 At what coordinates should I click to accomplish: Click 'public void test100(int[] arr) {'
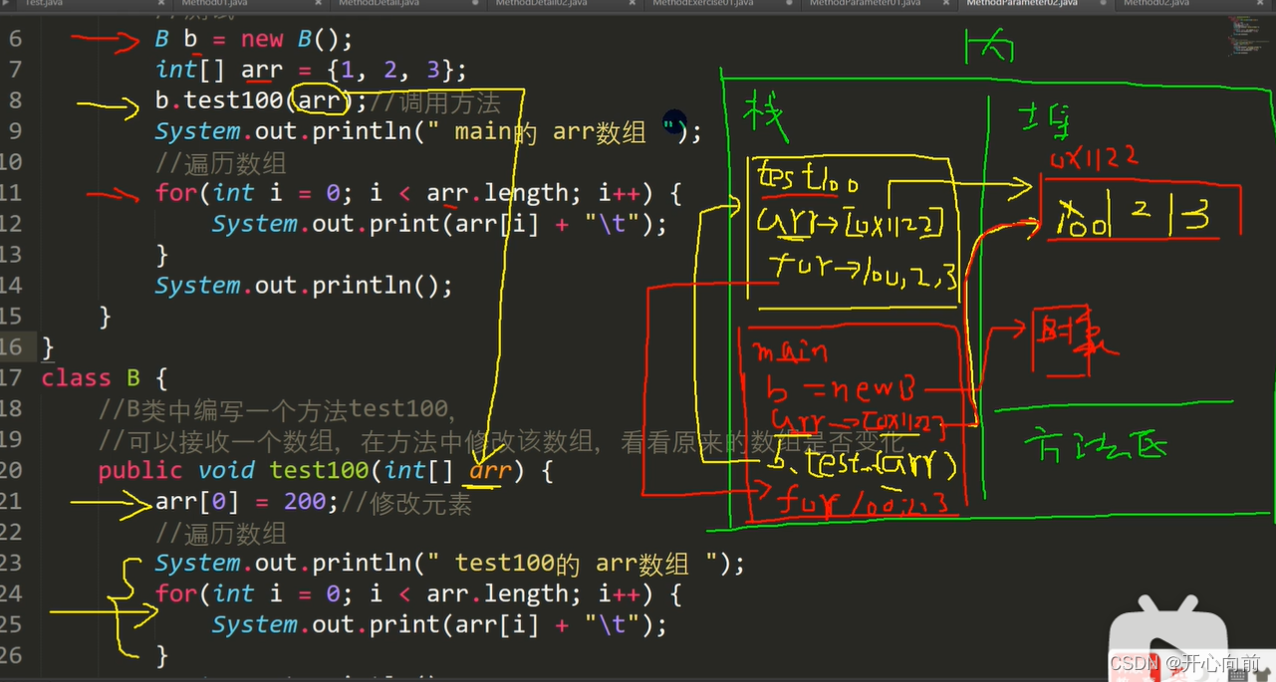coord(326,471)
